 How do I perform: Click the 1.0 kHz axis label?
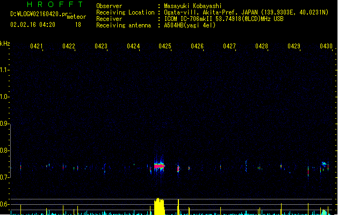pyautogui.click(x=4, y=97)
